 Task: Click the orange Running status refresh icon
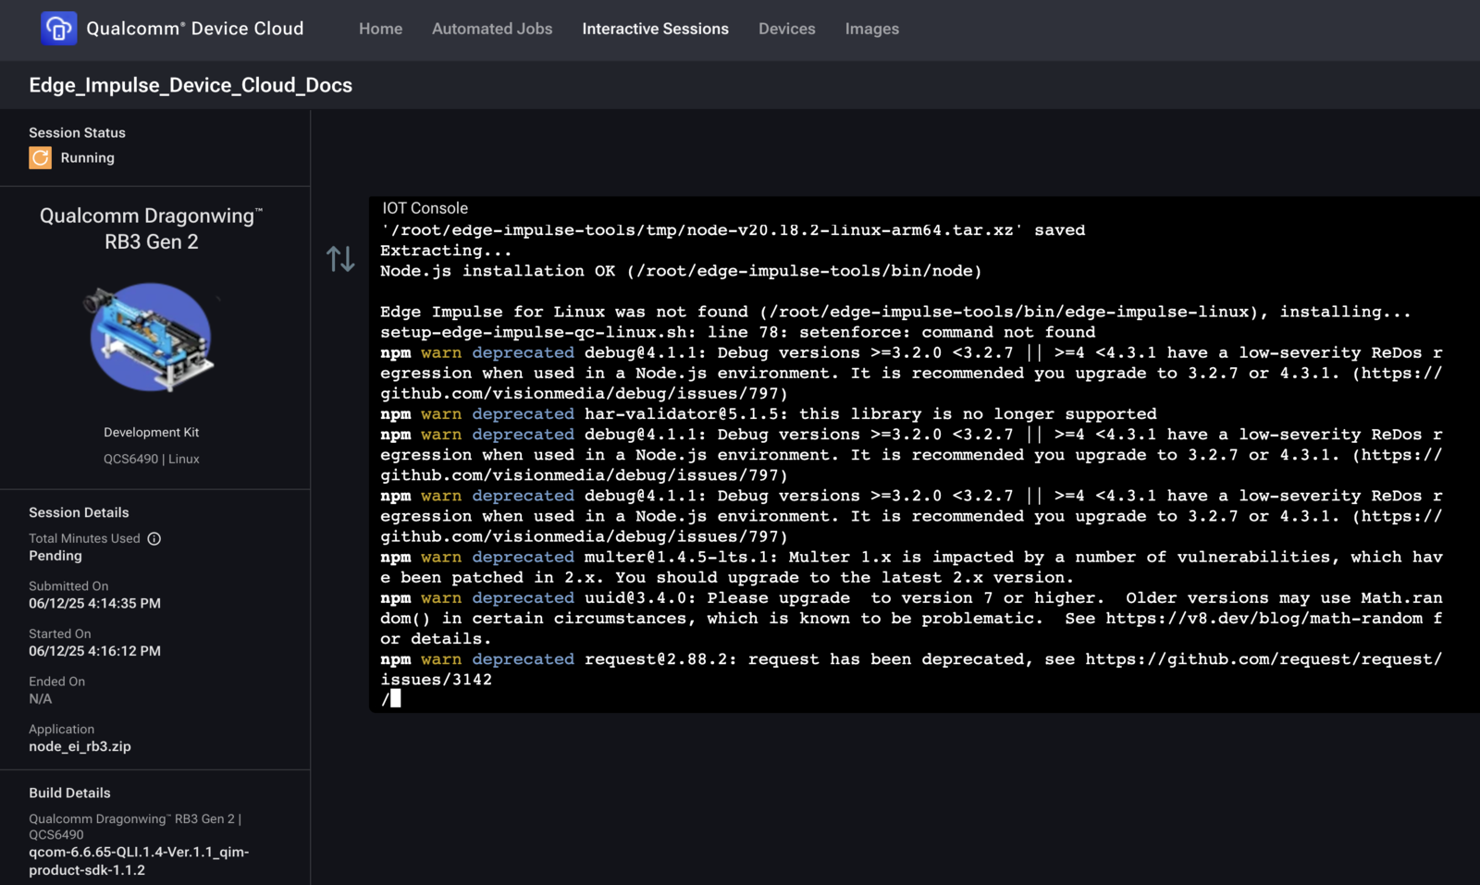point(41,158)
